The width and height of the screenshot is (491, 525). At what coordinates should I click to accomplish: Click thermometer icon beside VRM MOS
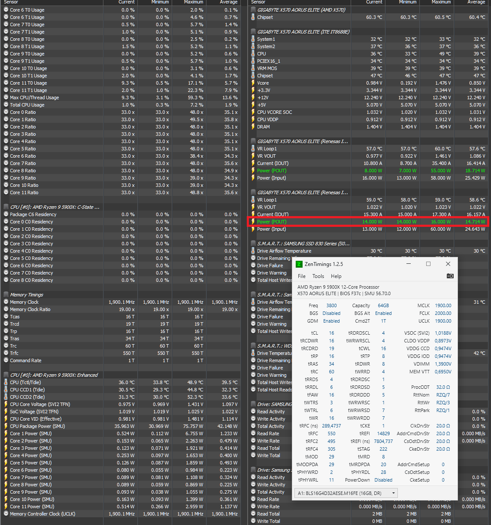click(x=253, y=68)
